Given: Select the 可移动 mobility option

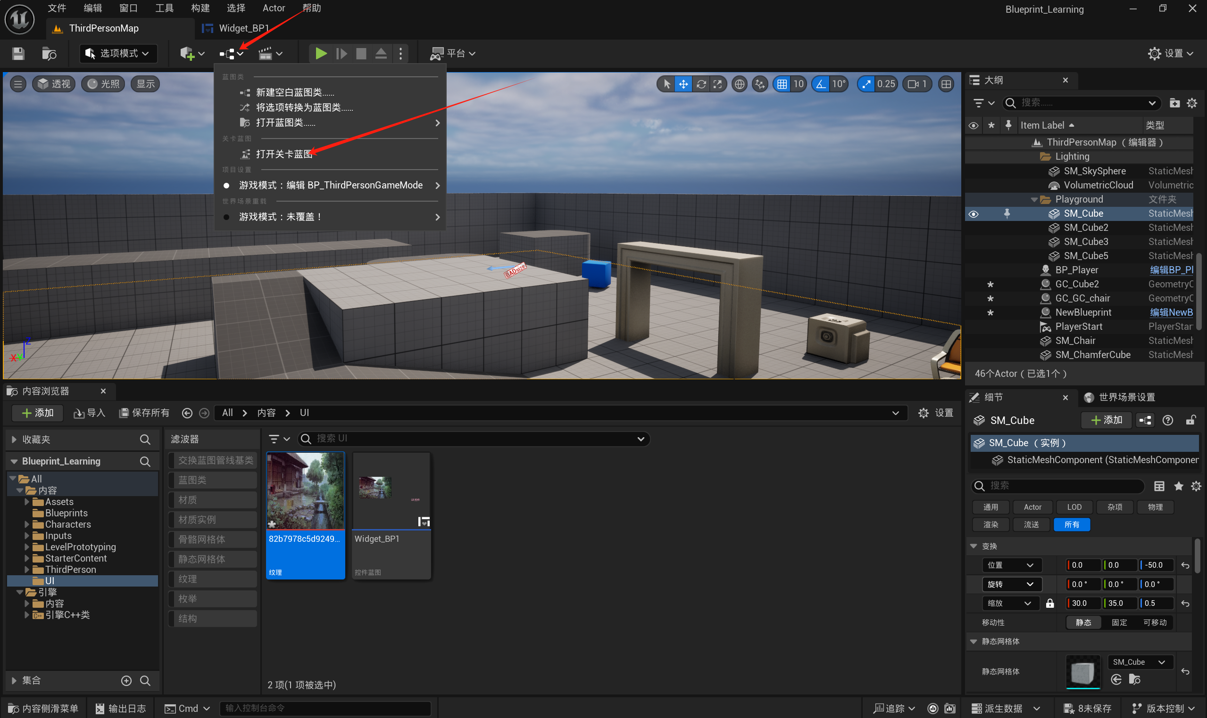Looking at the screenshot, I should coord(1155,623).
